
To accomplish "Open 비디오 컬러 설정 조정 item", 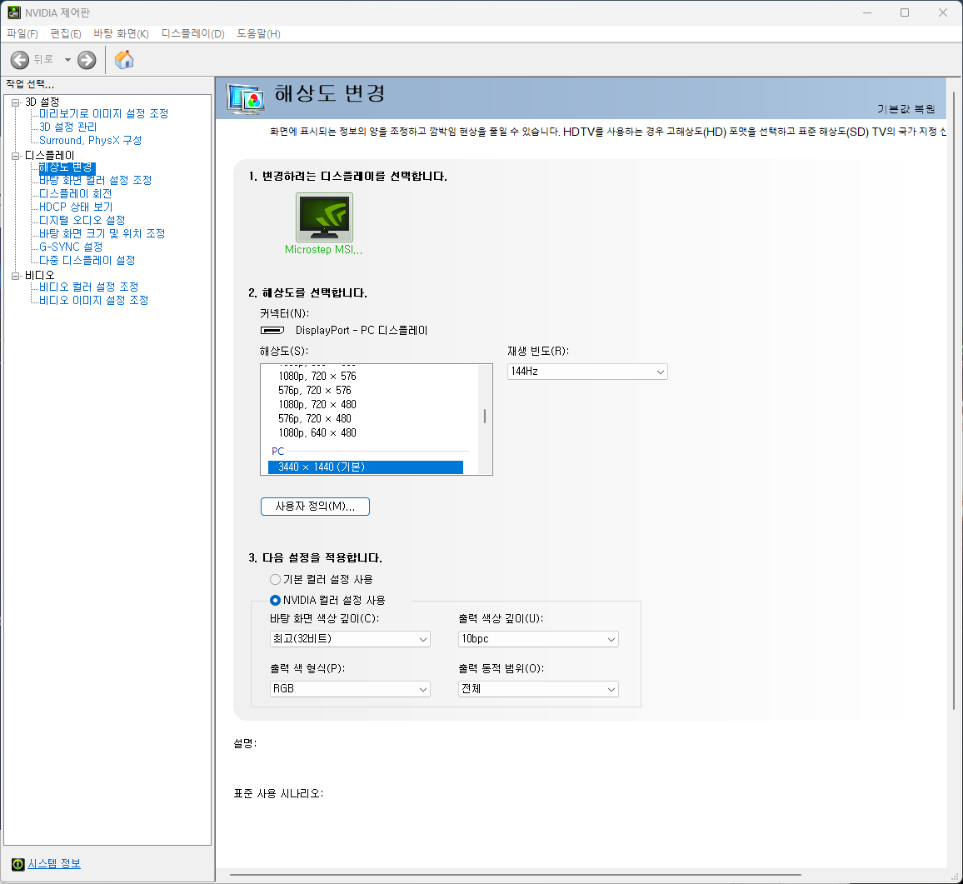I will [89, 287].
